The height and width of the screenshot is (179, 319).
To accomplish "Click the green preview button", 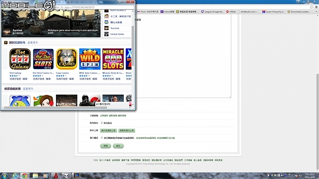I will (x=105, y=146).
